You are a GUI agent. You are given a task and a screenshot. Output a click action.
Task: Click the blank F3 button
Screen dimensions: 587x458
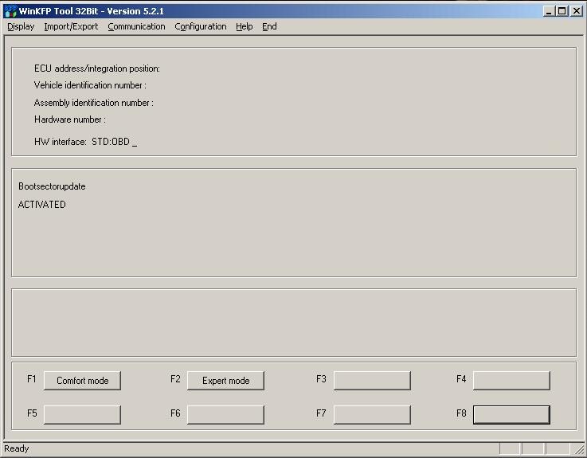pyautogui.click(x=372, y=381)
